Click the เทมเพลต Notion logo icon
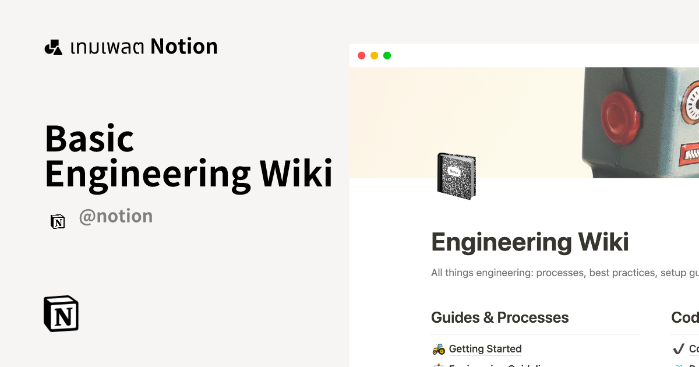This screenshot has height=367, width=699. (x=53, y=47)
